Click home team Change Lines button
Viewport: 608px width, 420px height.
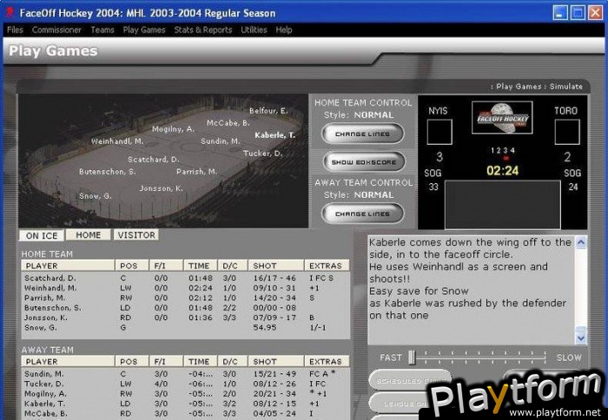point(362,134)
